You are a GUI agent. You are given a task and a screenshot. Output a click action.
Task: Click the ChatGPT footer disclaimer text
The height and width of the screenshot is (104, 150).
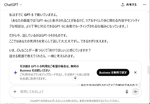point(75,101)
